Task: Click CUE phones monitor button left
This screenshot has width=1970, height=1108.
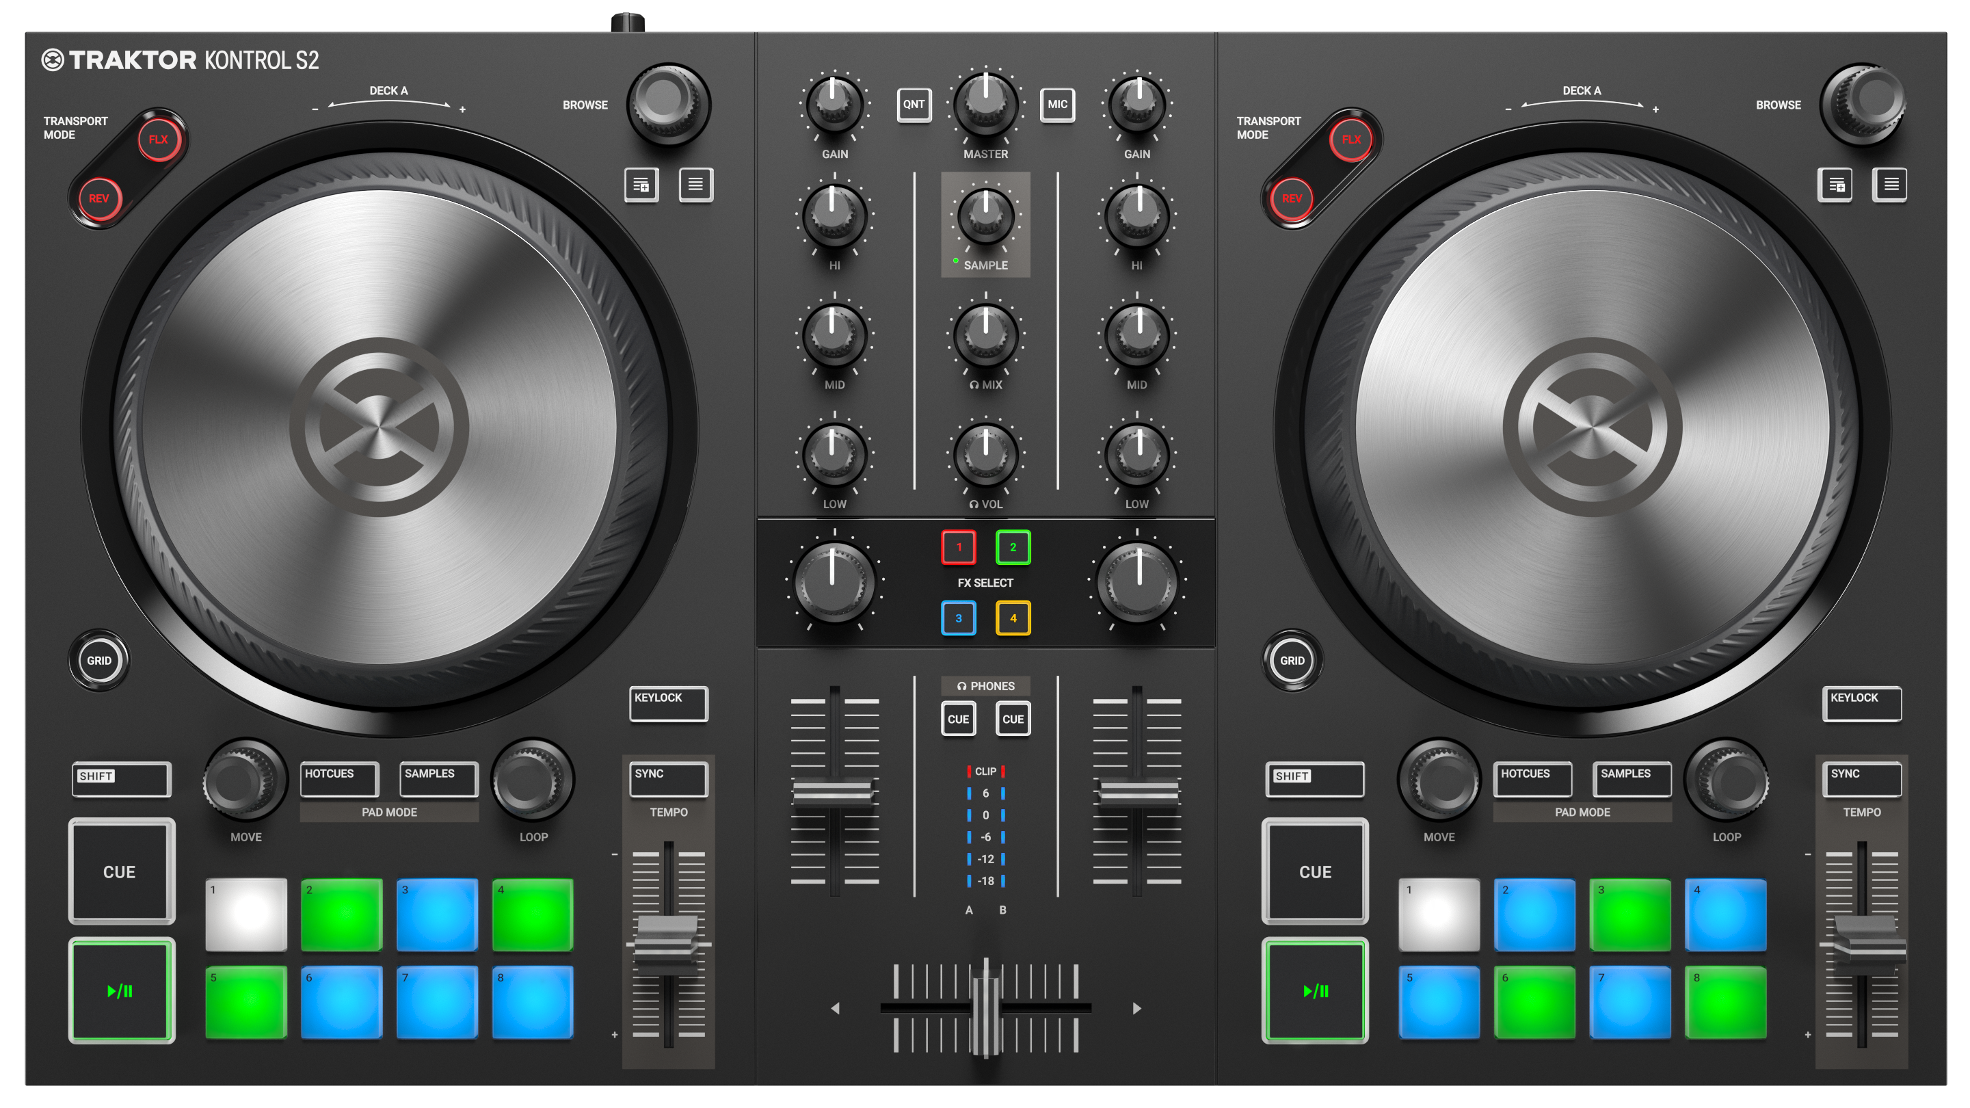Action: click(x=954, y=717)
